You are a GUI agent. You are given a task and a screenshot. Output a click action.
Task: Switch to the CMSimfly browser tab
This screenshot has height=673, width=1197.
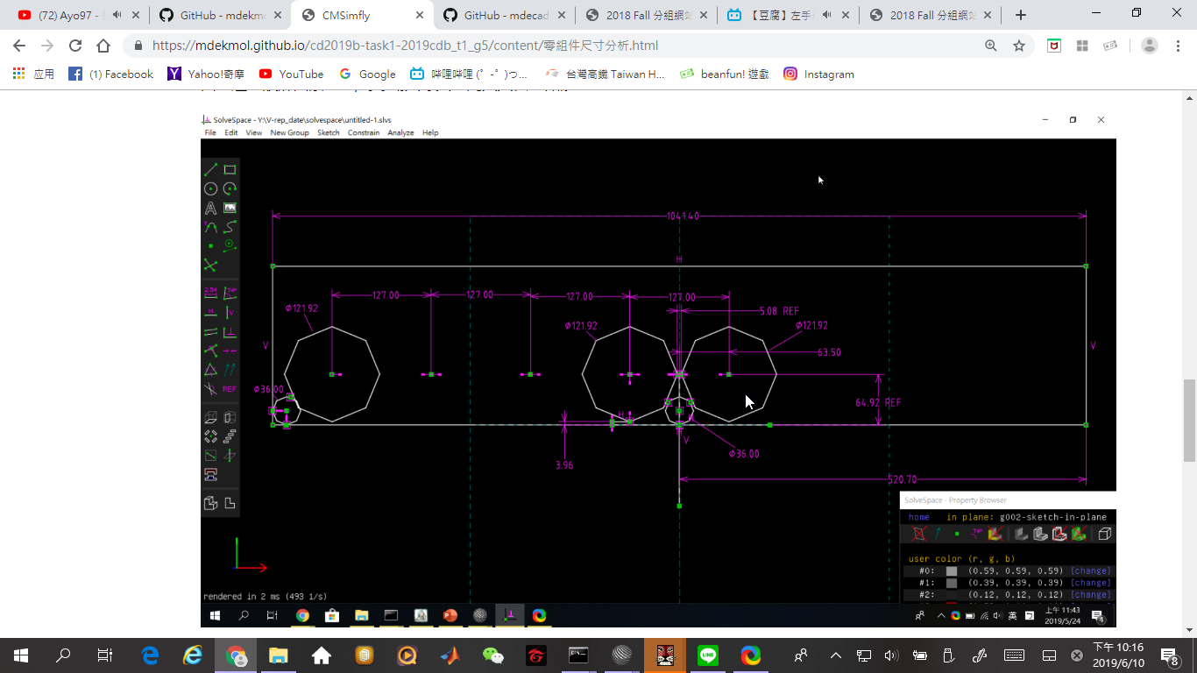pyautogui.click(x=361, y=15)
